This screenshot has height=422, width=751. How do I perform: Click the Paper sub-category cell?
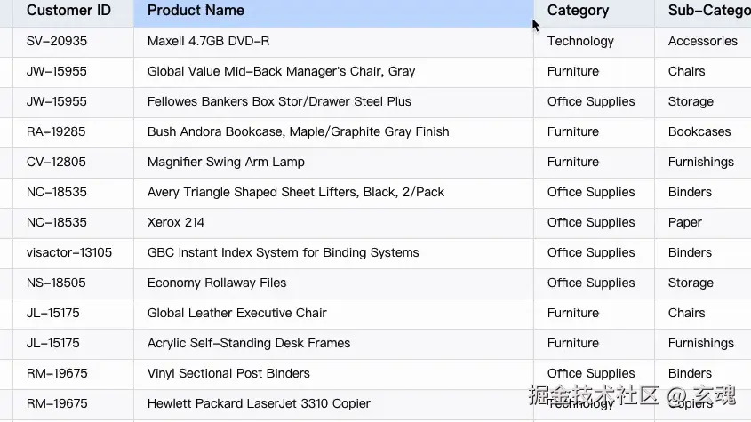pyautogui.click(x=703, y=223)
